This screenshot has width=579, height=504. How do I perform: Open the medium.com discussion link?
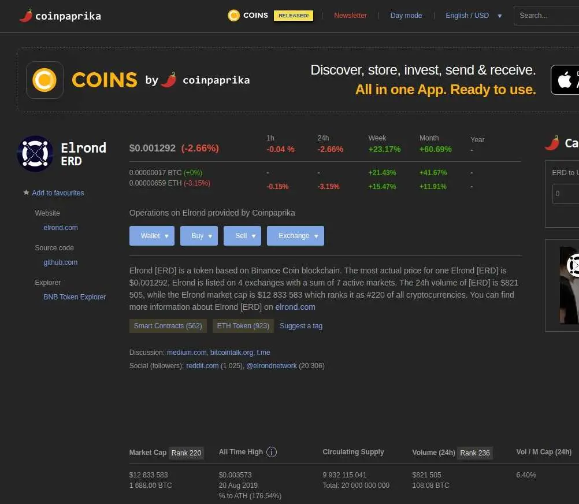(187, 352)
